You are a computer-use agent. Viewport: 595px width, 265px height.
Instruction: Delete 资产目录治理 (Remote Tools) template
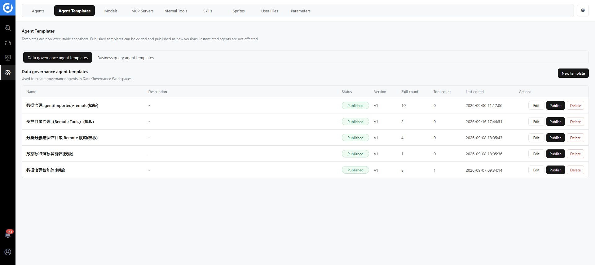(575, 121)
